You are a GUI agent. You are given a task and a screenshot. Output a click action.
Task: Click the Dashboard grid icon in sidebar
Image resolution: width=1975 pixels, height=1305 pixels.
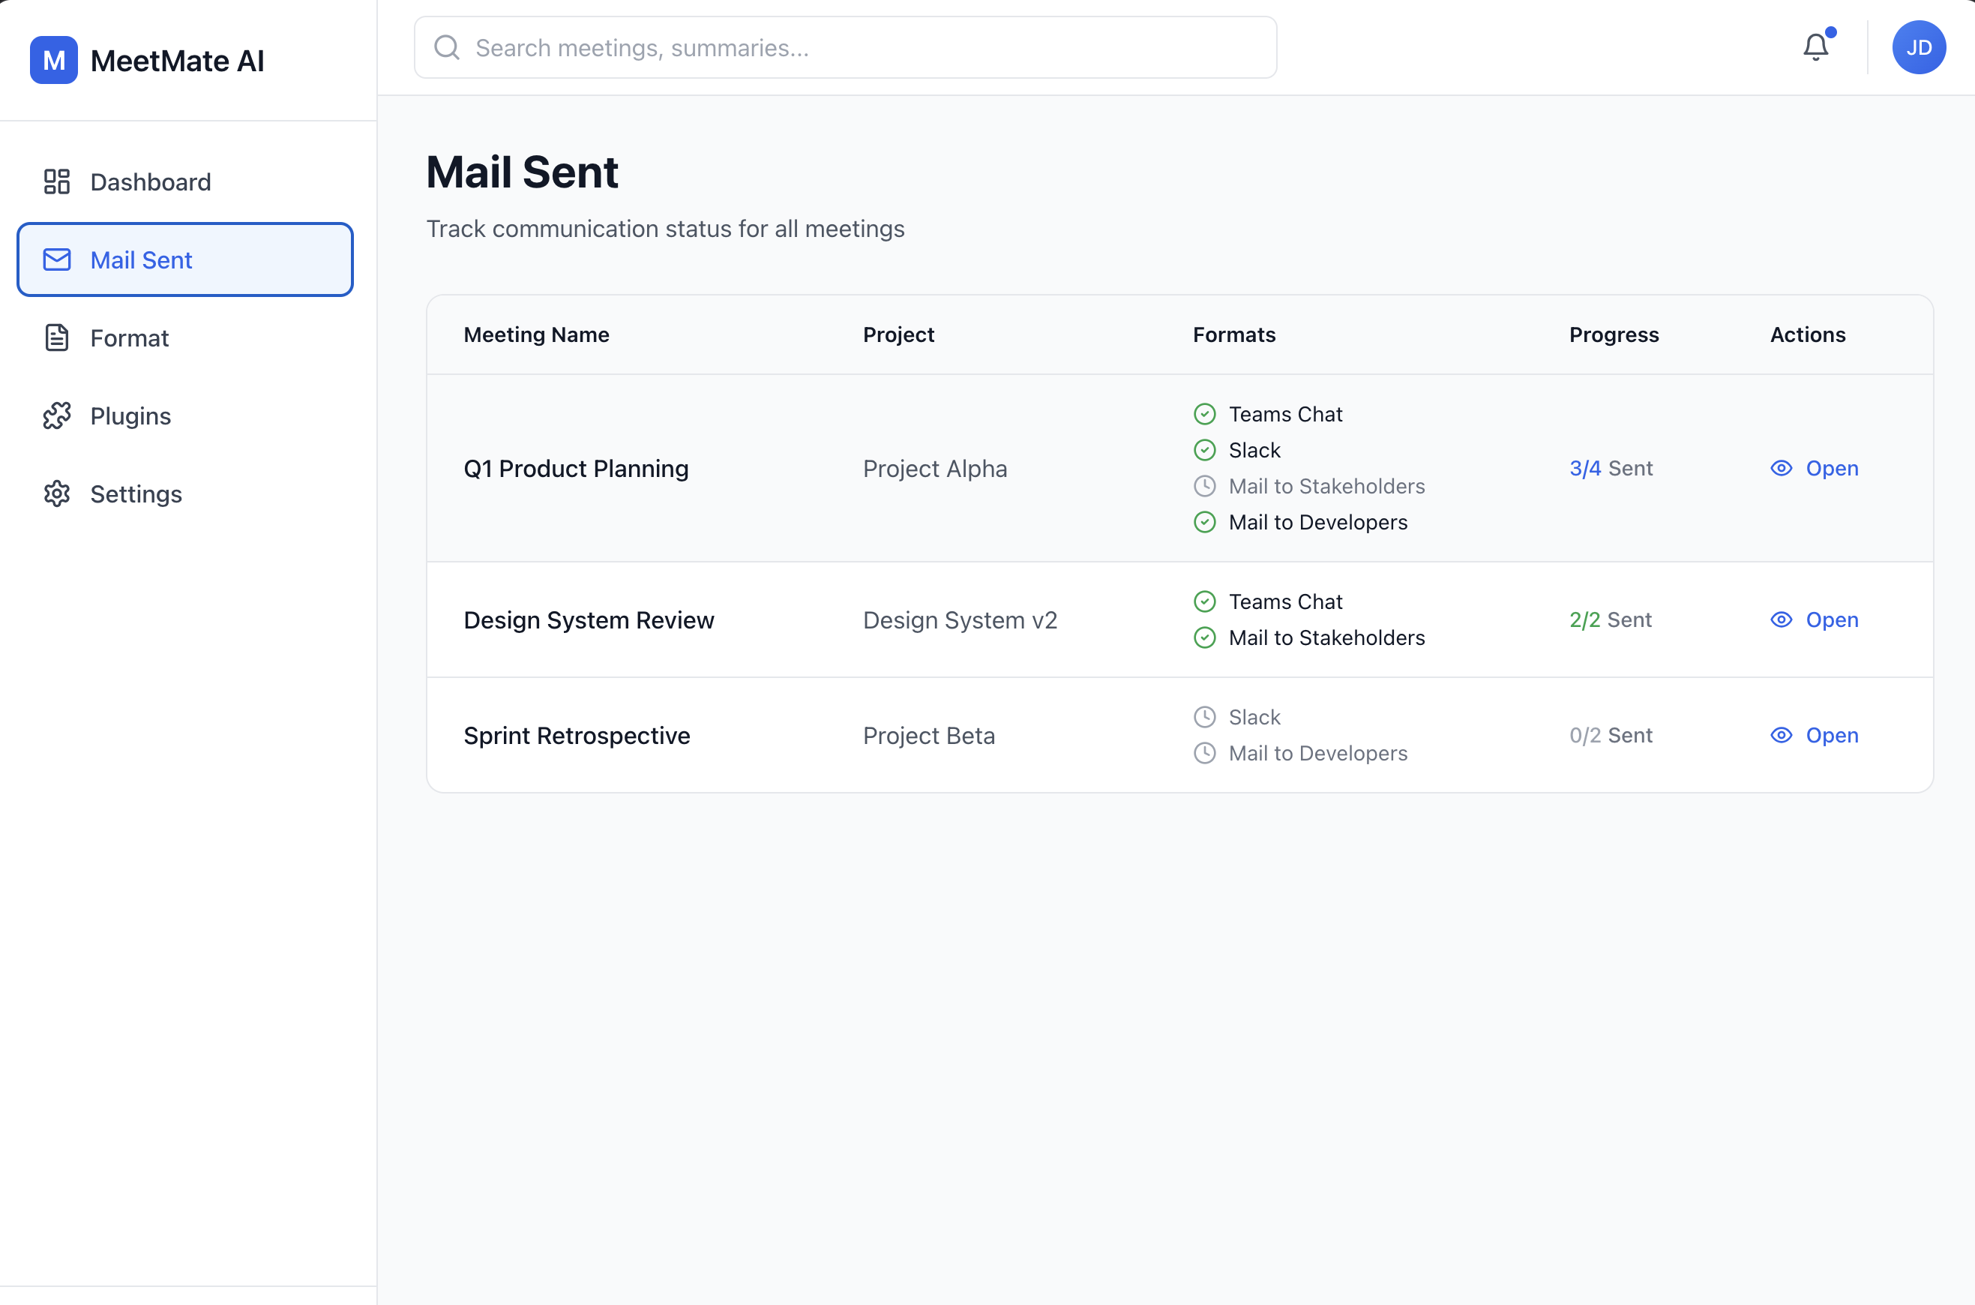pos(56,181)
